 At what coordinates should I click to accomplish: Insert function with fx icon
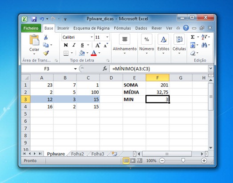point(105,69)
